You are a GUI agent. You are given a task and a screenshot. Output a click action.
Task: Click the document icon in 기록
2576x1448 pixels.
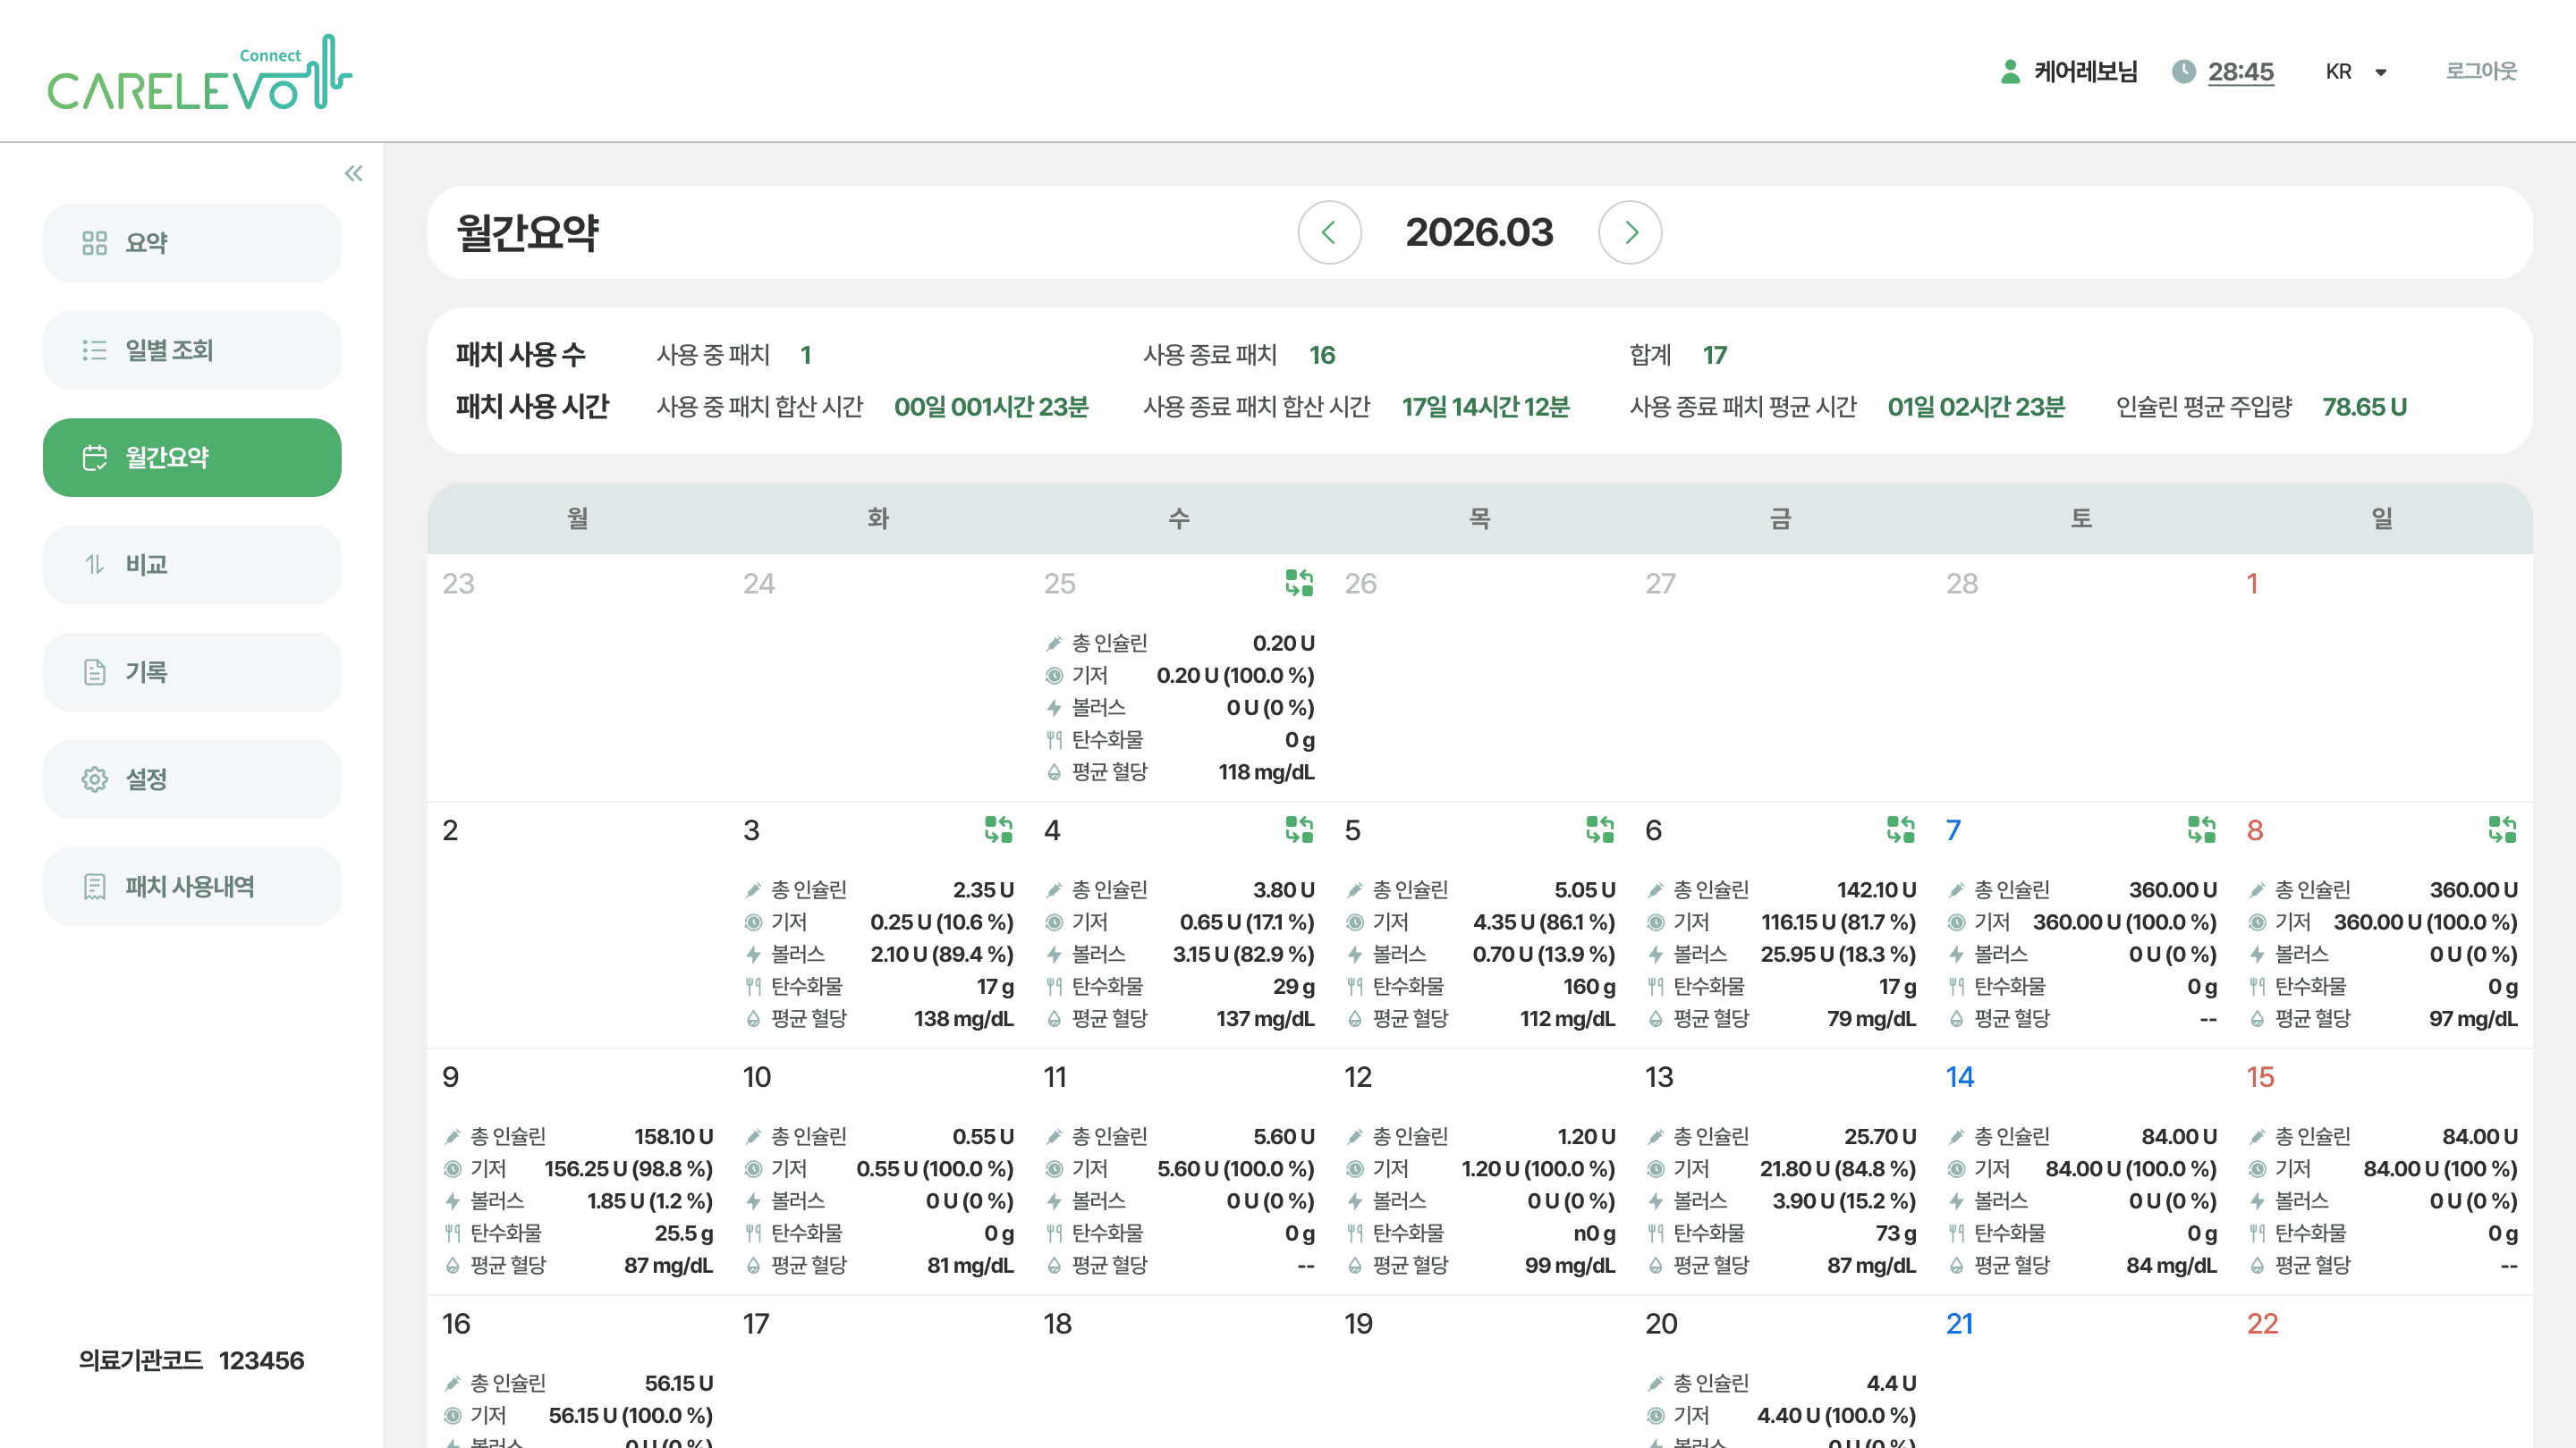click(94, 671)
